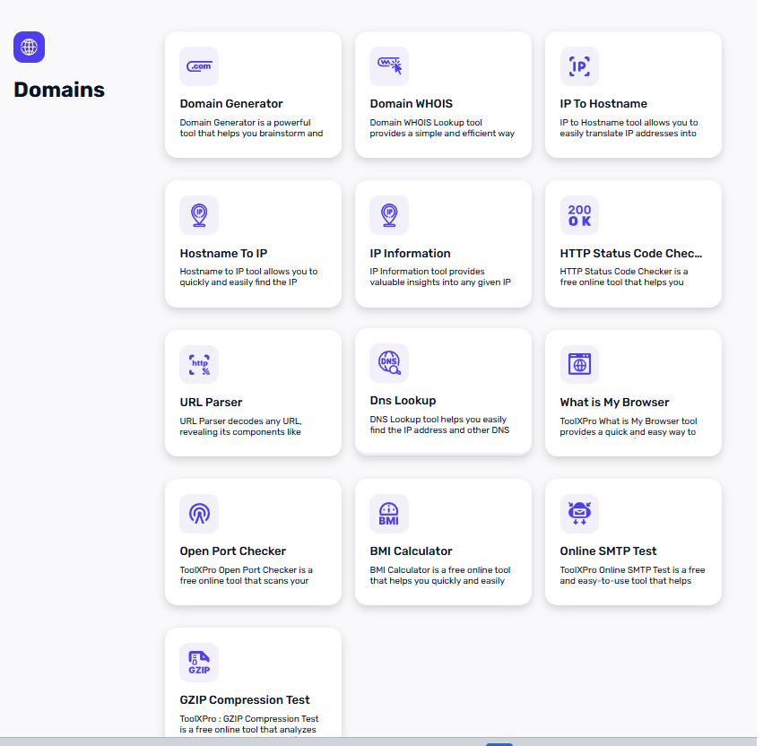This screenshot has width=772, height=746.
Task: Open the IP Information tool page
Action: (443, 244)
